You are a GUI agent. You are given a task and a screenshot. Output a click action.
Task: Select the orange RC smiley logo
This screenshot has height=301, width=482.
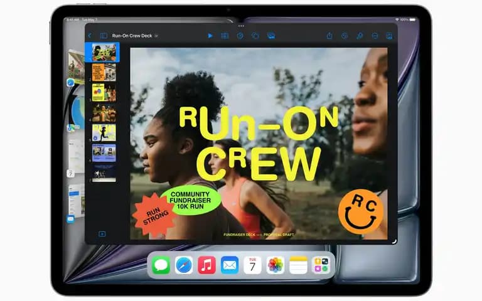(x=361, y=212)
